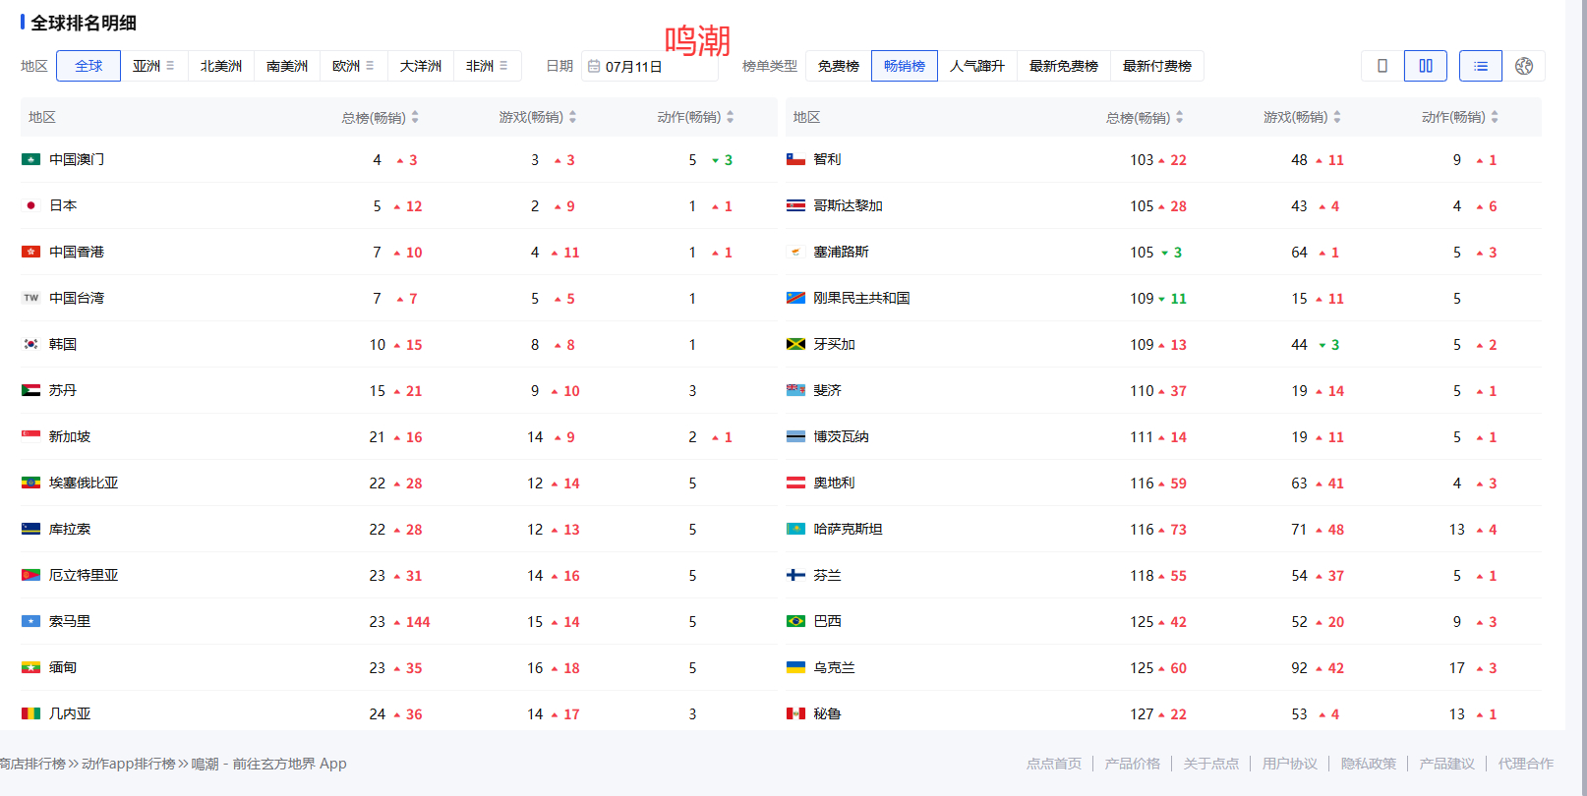Click the Macau flag icon
This screenshot has width=1587, height=796.
point(30,159)
